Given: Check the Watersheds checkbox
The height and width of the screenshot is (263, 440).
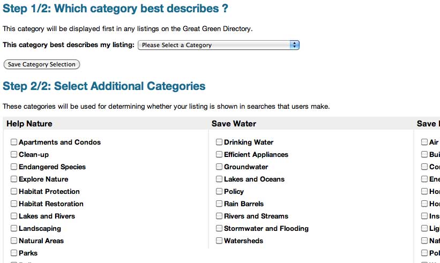Looking at the screenshot, I should pos(219,241).
